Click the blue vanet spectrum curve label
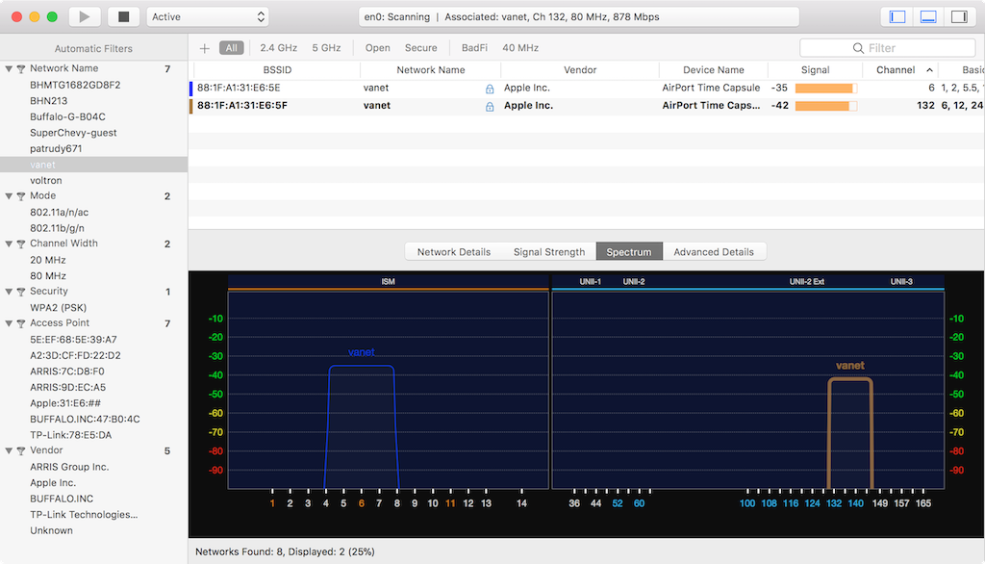Image resolution: width=985 pixels, height=564 pixels. (362, 352)
